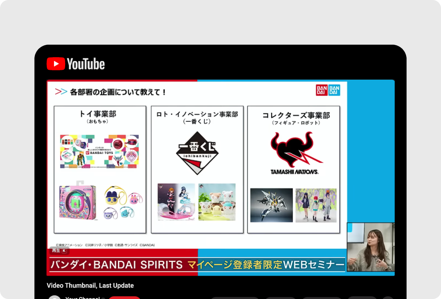Click the '(フィギュア・ロボット)' subtitle

(x=296, y=123)
